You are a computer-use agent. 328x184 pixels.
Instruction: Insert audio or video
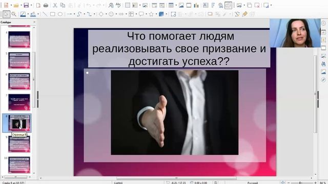click(x=189, y=6)
